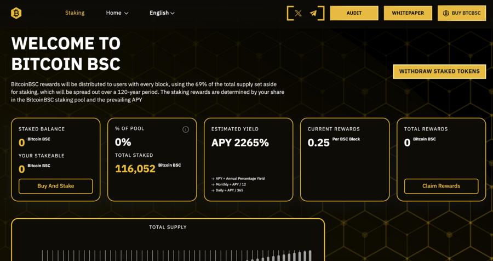Click the staking rewards description paragraph

click(x=148, y=92)
